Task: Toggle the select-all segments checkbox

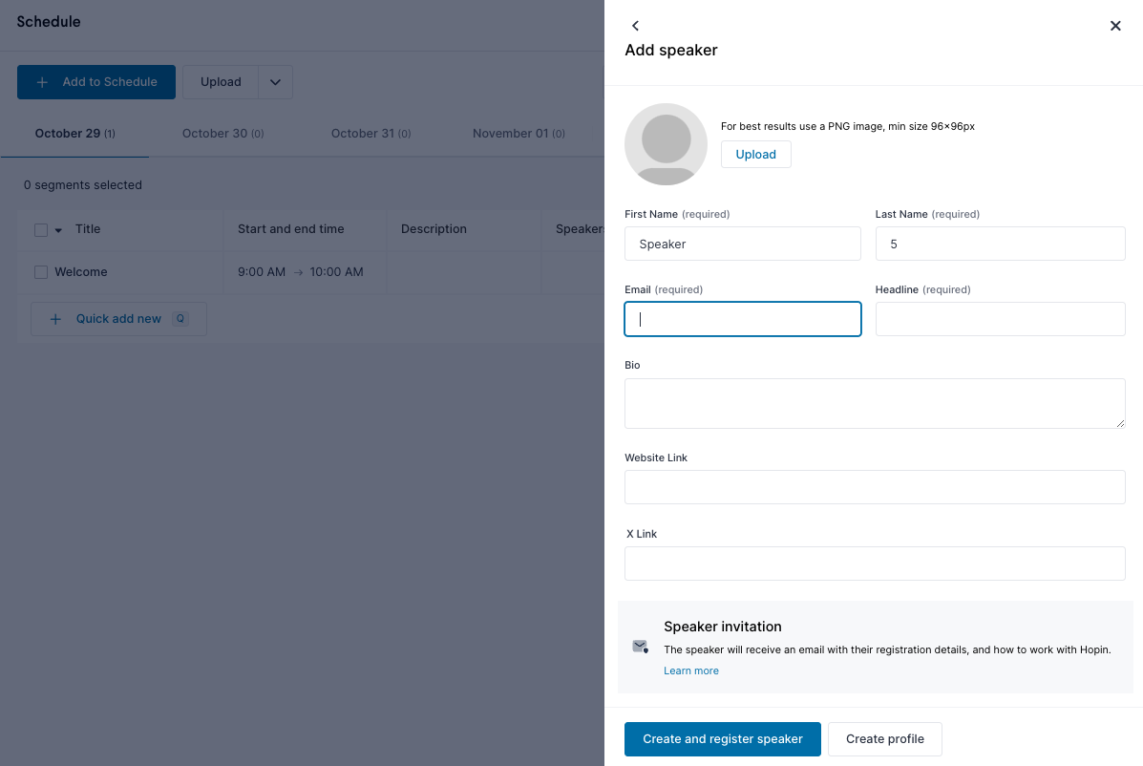Action: tap(41, 229)
